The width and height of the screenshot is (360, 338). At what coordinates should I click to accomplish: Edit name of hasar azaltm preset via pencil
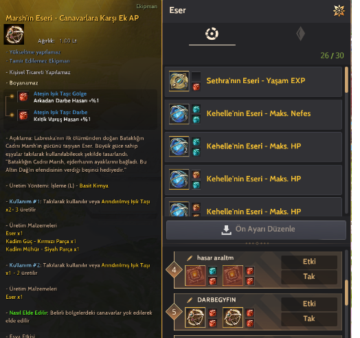190,258
